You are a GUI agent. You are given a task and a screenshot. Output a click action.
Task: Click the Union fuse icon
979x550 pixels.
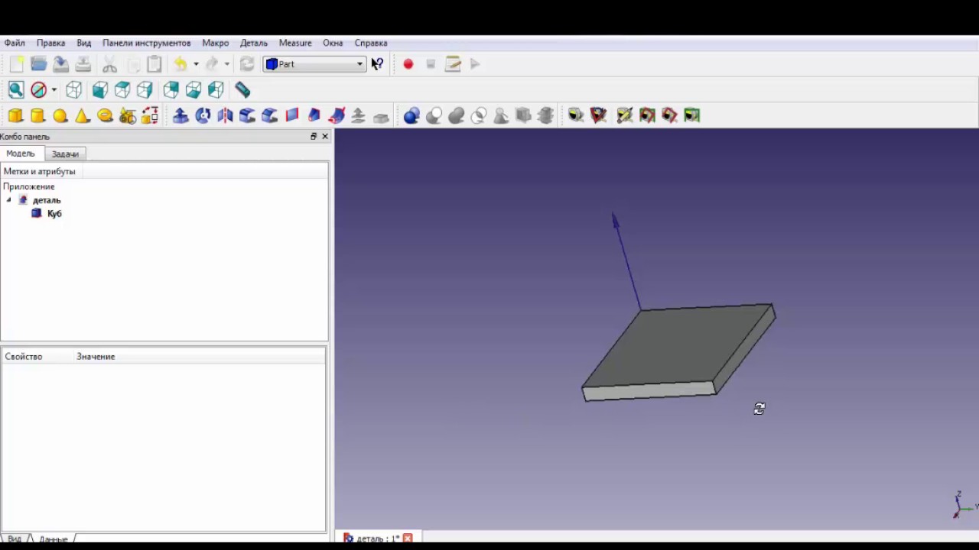456,115
